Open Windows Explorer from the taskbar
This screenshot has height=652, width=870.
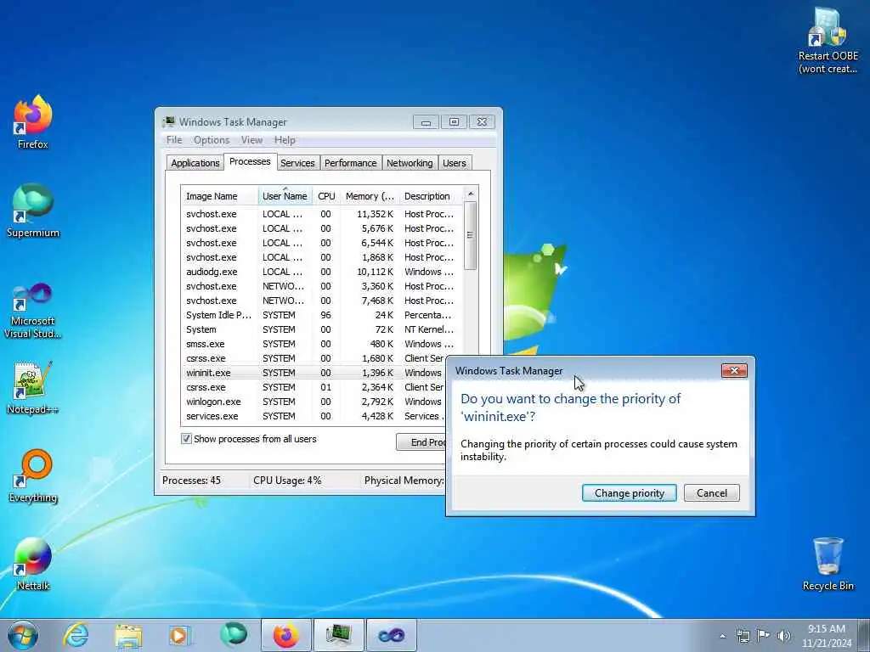(128, 635)
